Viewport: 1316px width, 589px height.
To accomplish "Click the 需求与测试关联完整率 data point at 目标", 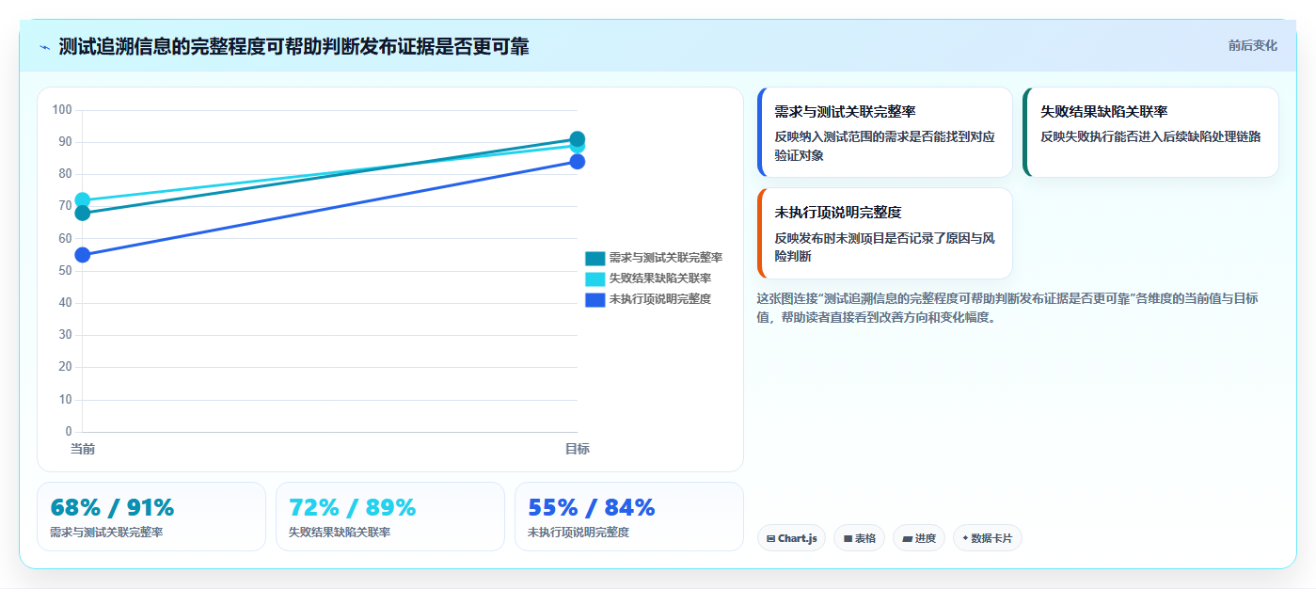I will point(578,138).
